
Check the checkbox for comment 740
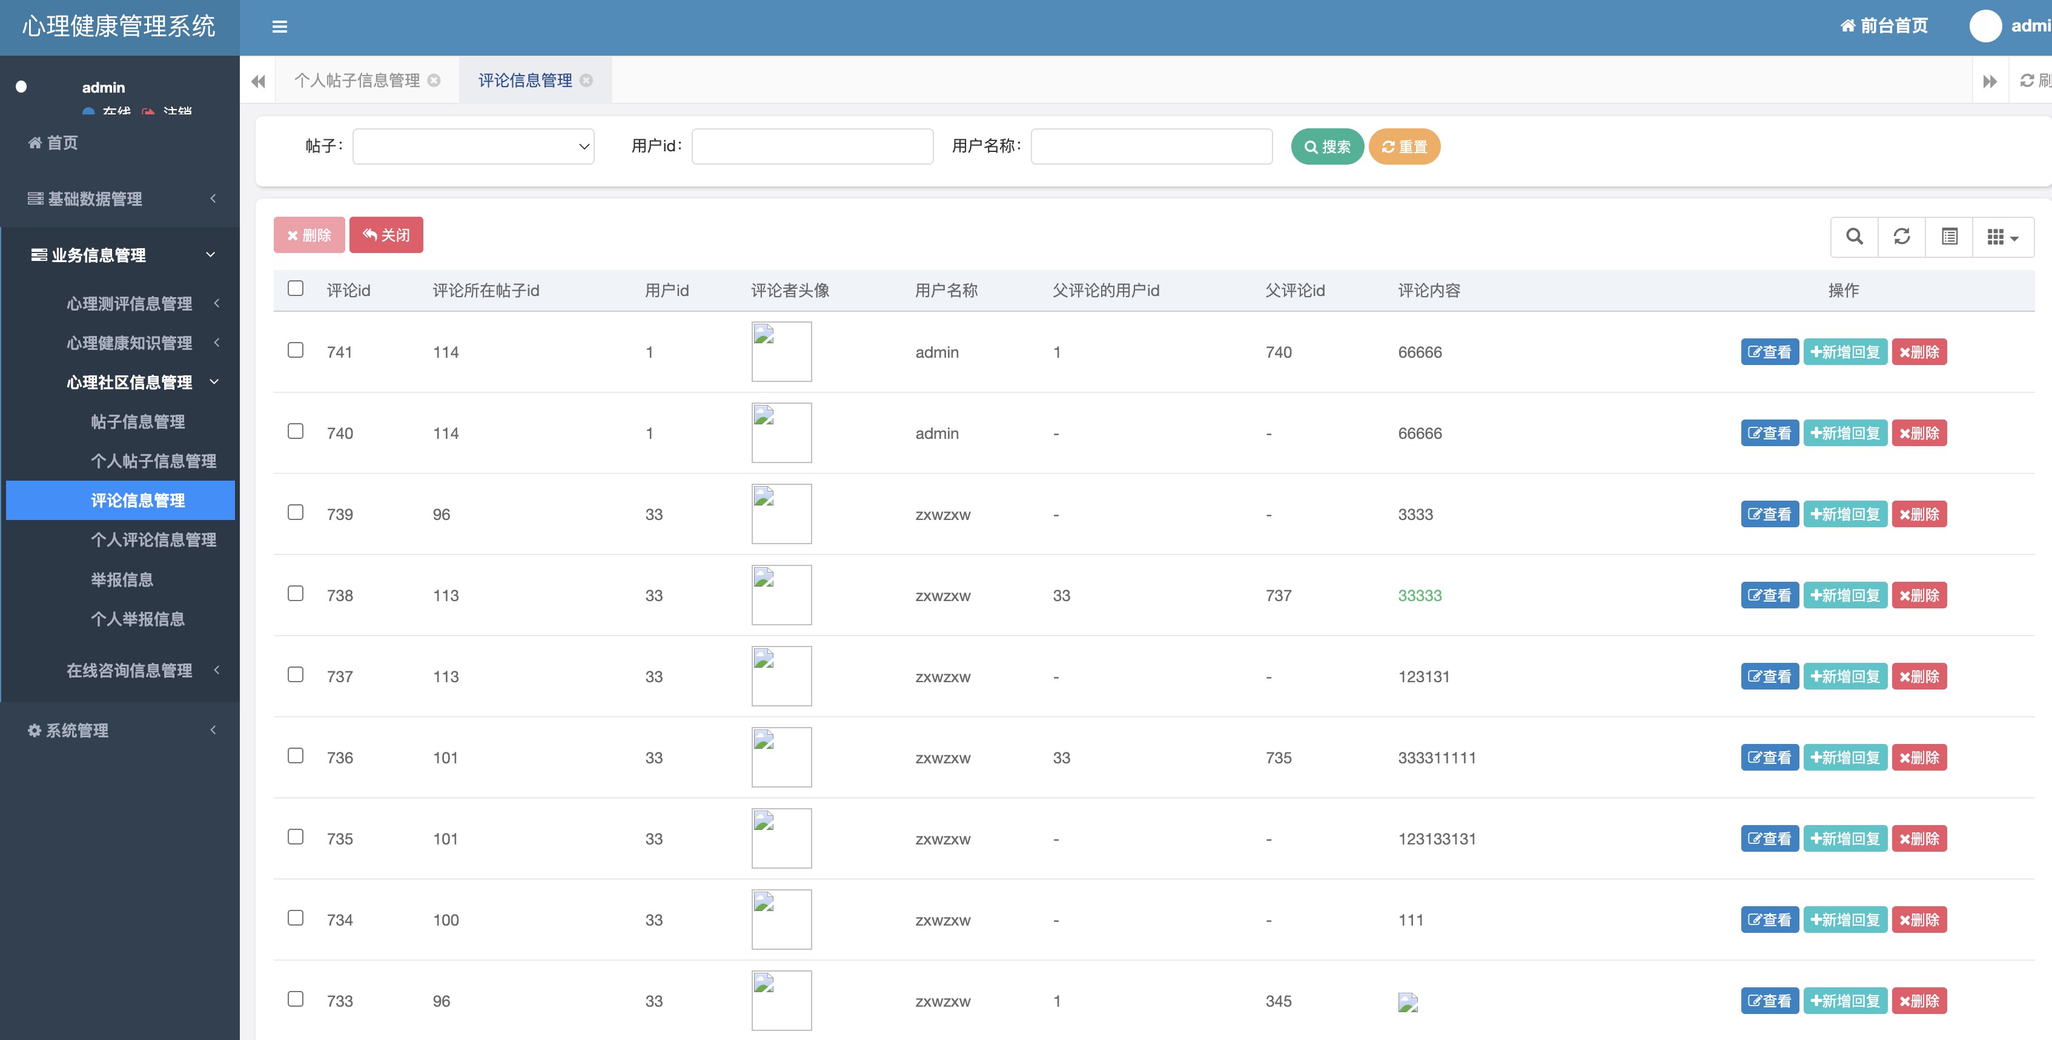pos(296,432)
